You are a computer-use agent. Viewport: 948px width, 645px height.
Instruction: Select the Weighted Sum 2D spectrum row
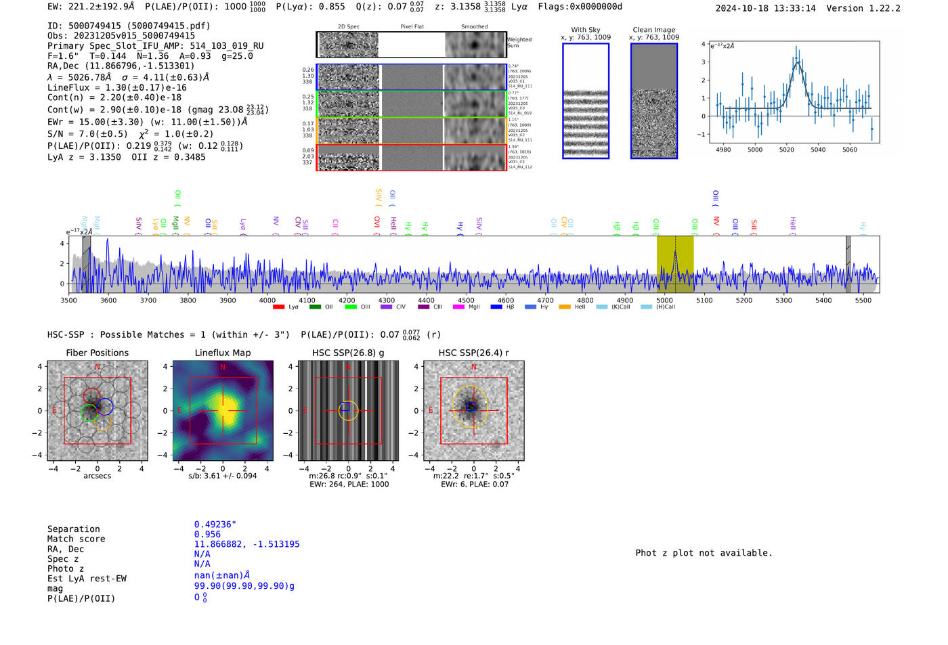[x=412, y=45]
